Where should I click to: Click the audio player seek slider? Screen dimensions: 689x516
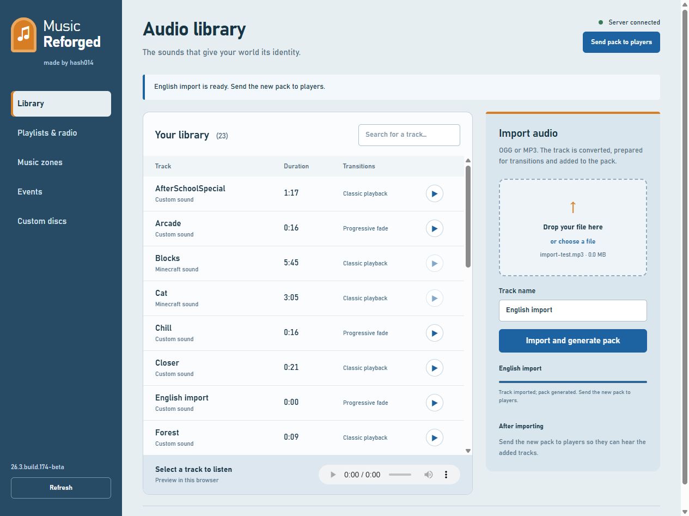click(x=400, y=475)
